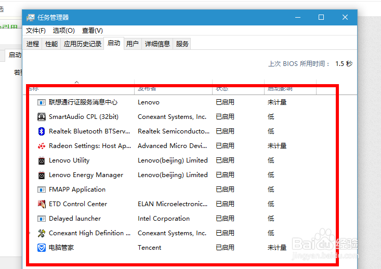381x269 pixels.
Task: Click the Conexant High Definition tools icon
Action: [x=41, y=233]
